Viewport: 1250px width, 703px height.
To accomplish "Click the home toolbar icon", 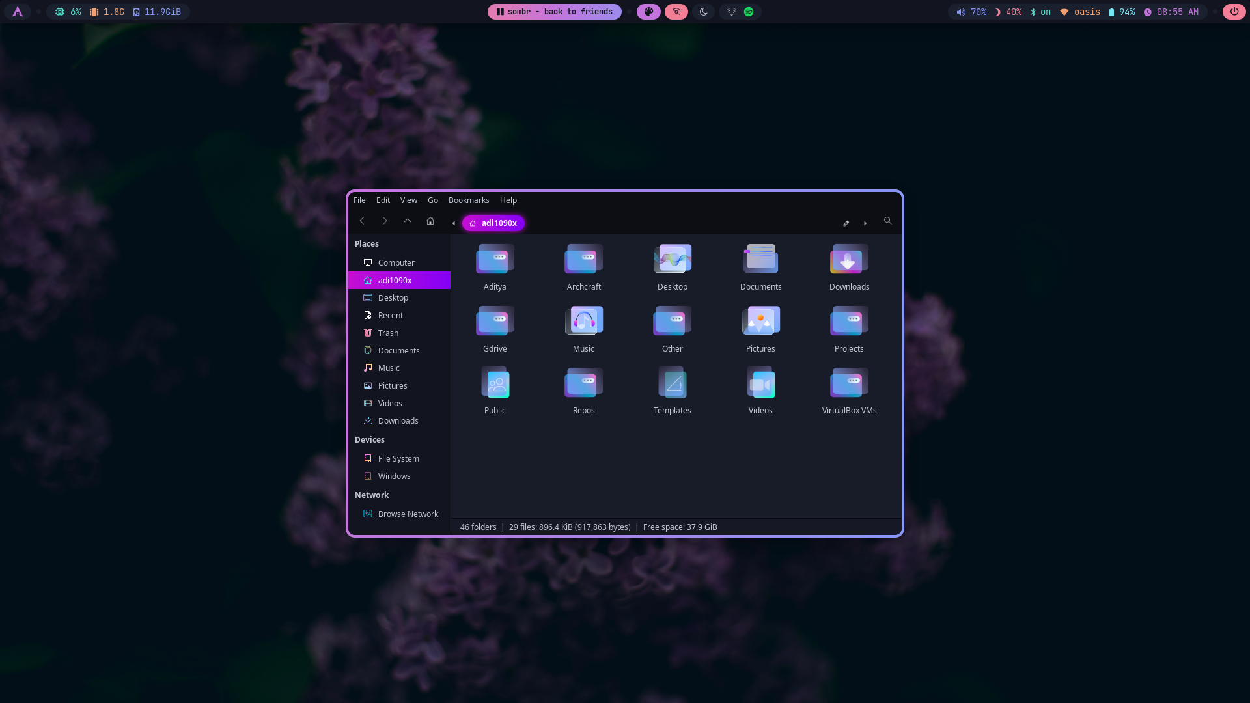I will coord(430,221).
